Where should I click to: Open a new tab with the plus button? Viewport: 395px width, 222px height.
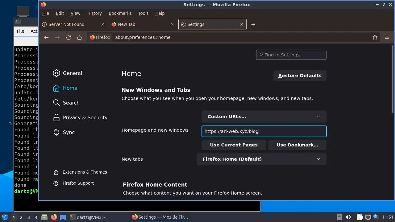[253, 24]
